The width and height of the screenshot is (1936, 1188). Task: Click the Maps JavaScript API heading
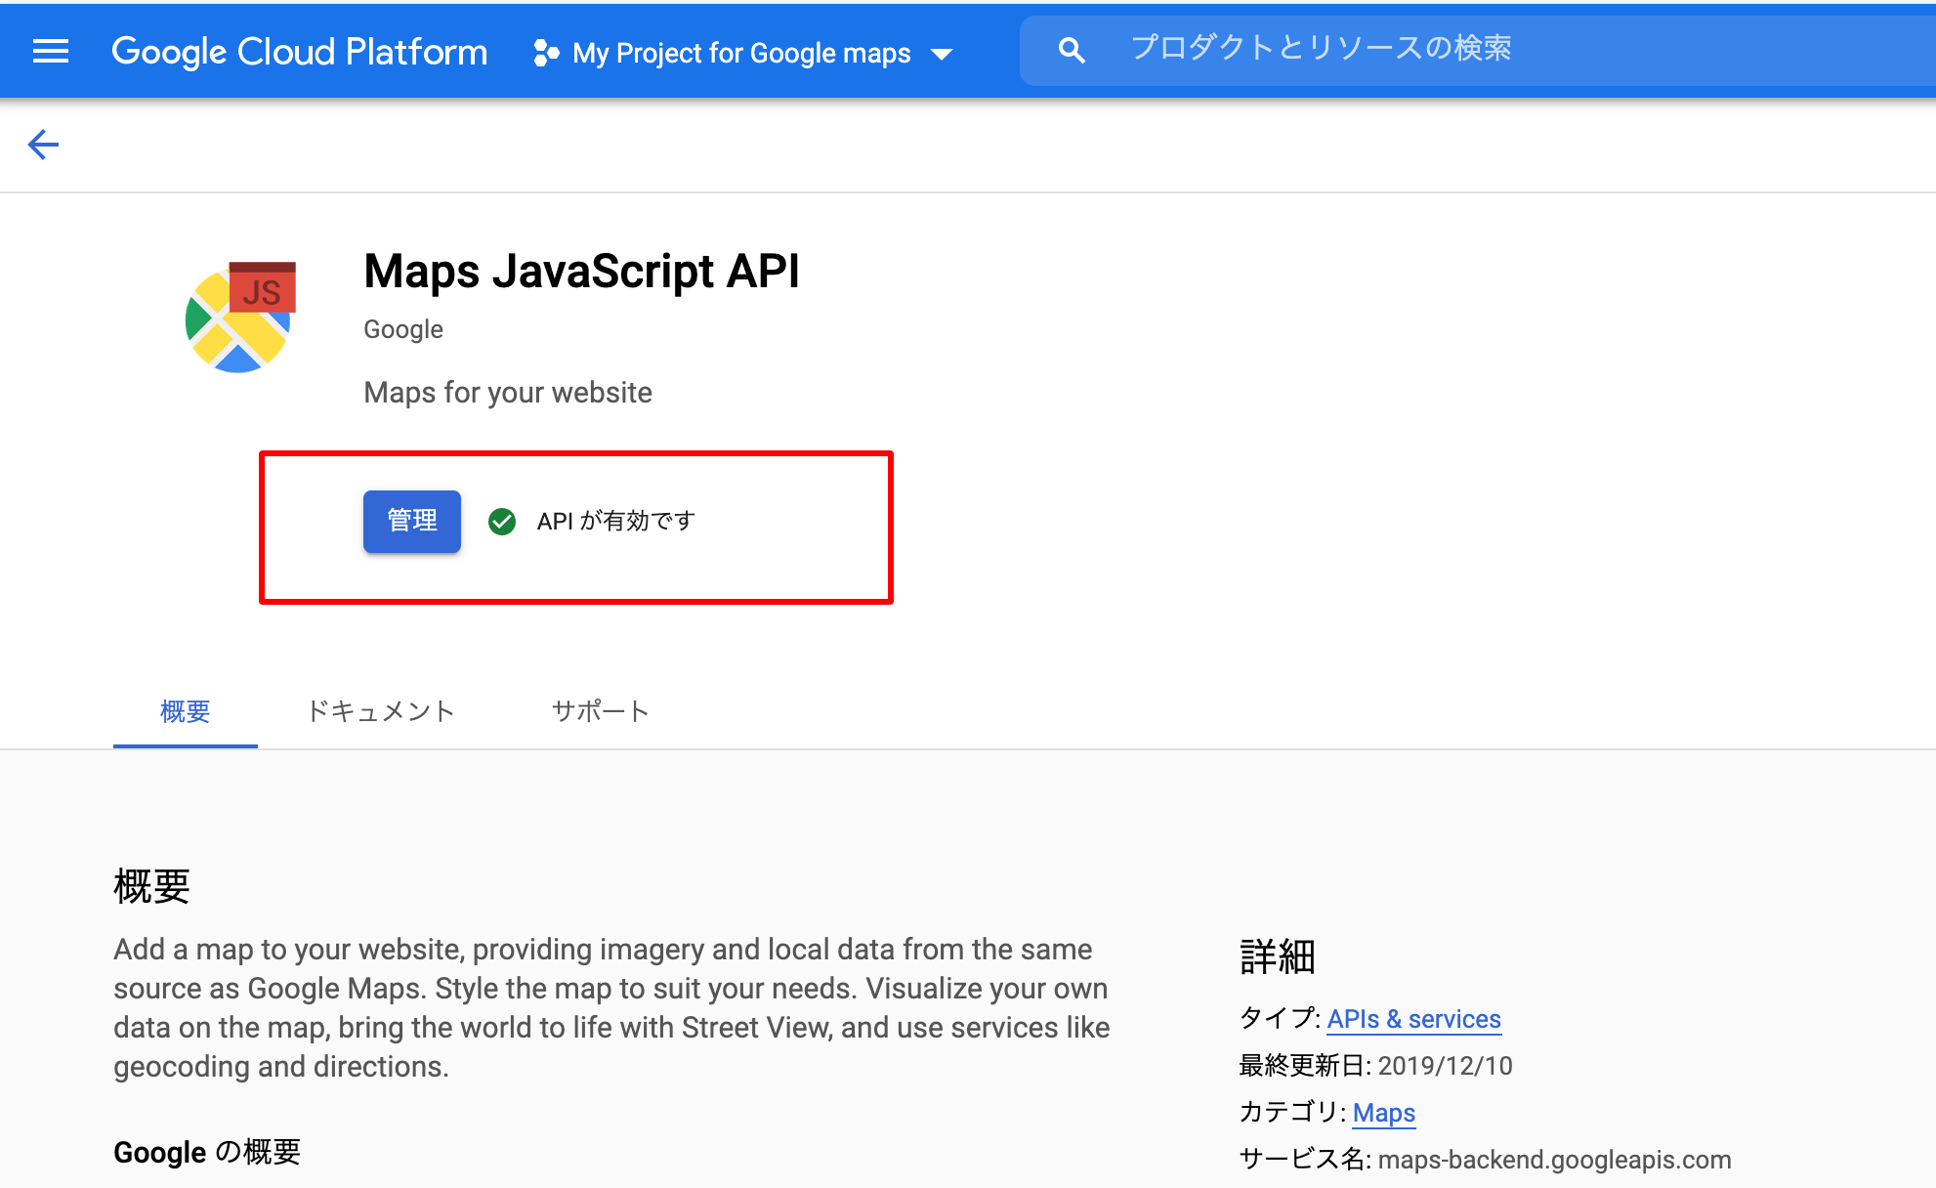pos(581,271)
